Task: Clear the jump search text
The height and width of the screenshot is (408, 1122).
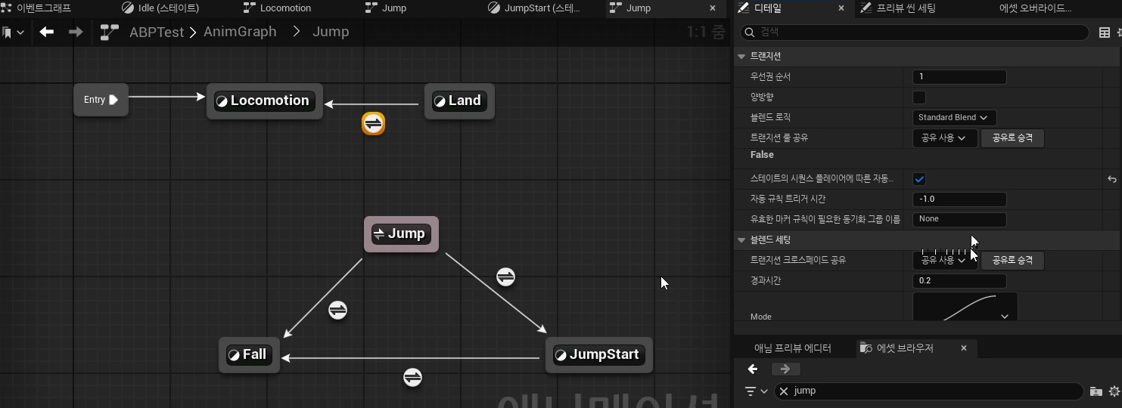Action: tap(784, 391)
